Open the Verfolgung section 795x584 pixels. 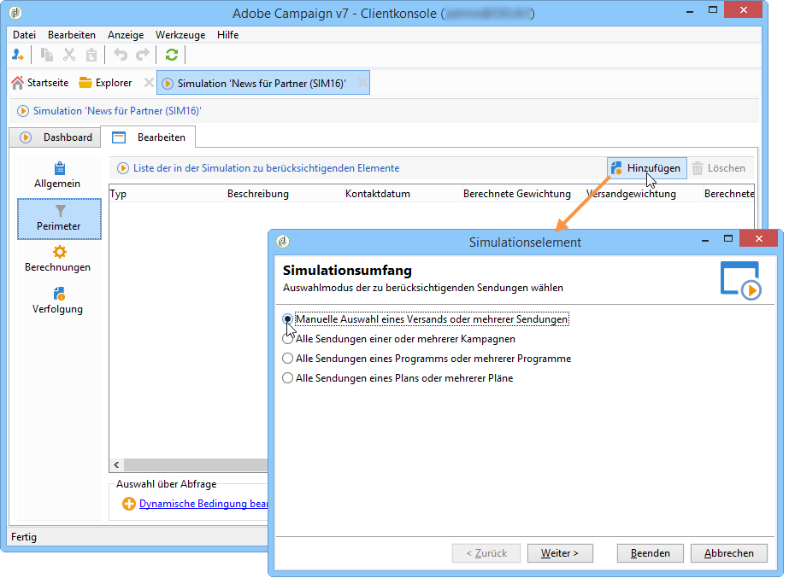pyautogui.click(x=58, y=301)
